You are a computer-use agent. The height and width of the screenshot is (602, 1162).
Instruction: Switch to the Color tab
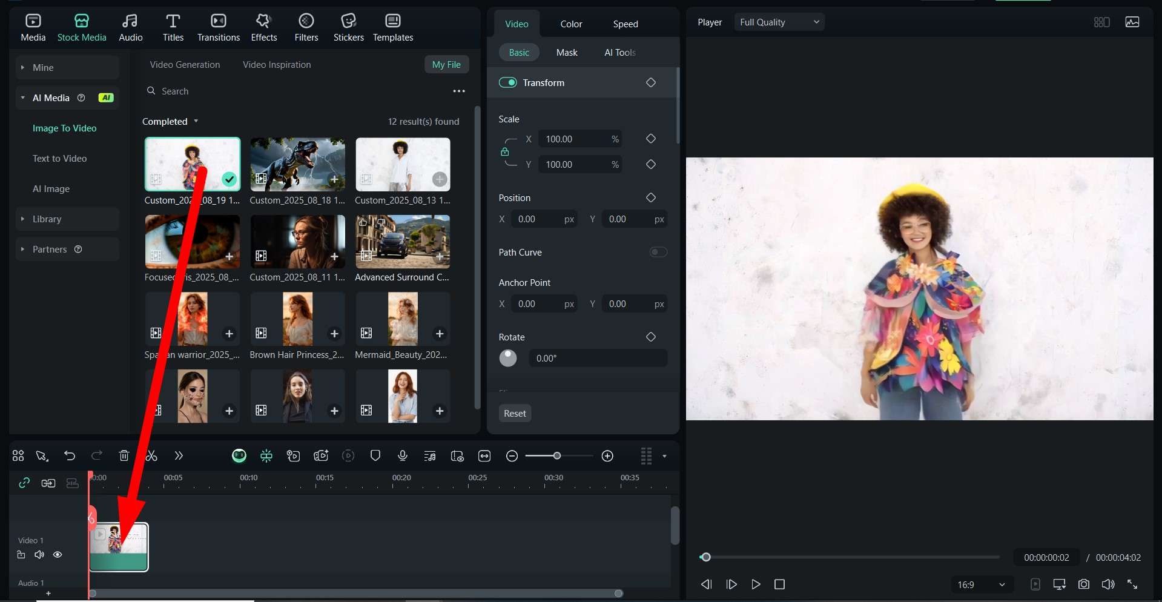[571, 24]
